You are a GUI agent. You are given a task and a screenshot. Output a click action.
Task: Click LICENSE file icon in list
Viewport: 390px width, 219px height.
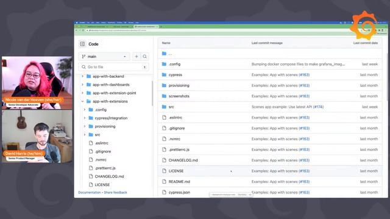[x=164, y=171]
